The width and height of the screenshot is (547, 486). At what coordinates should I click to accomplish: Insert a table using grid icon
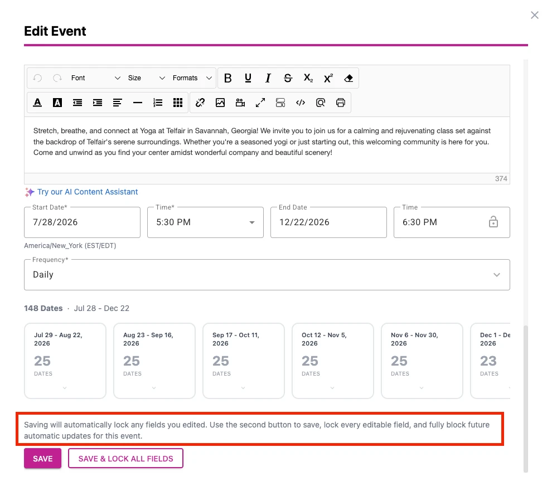point(178,103)
